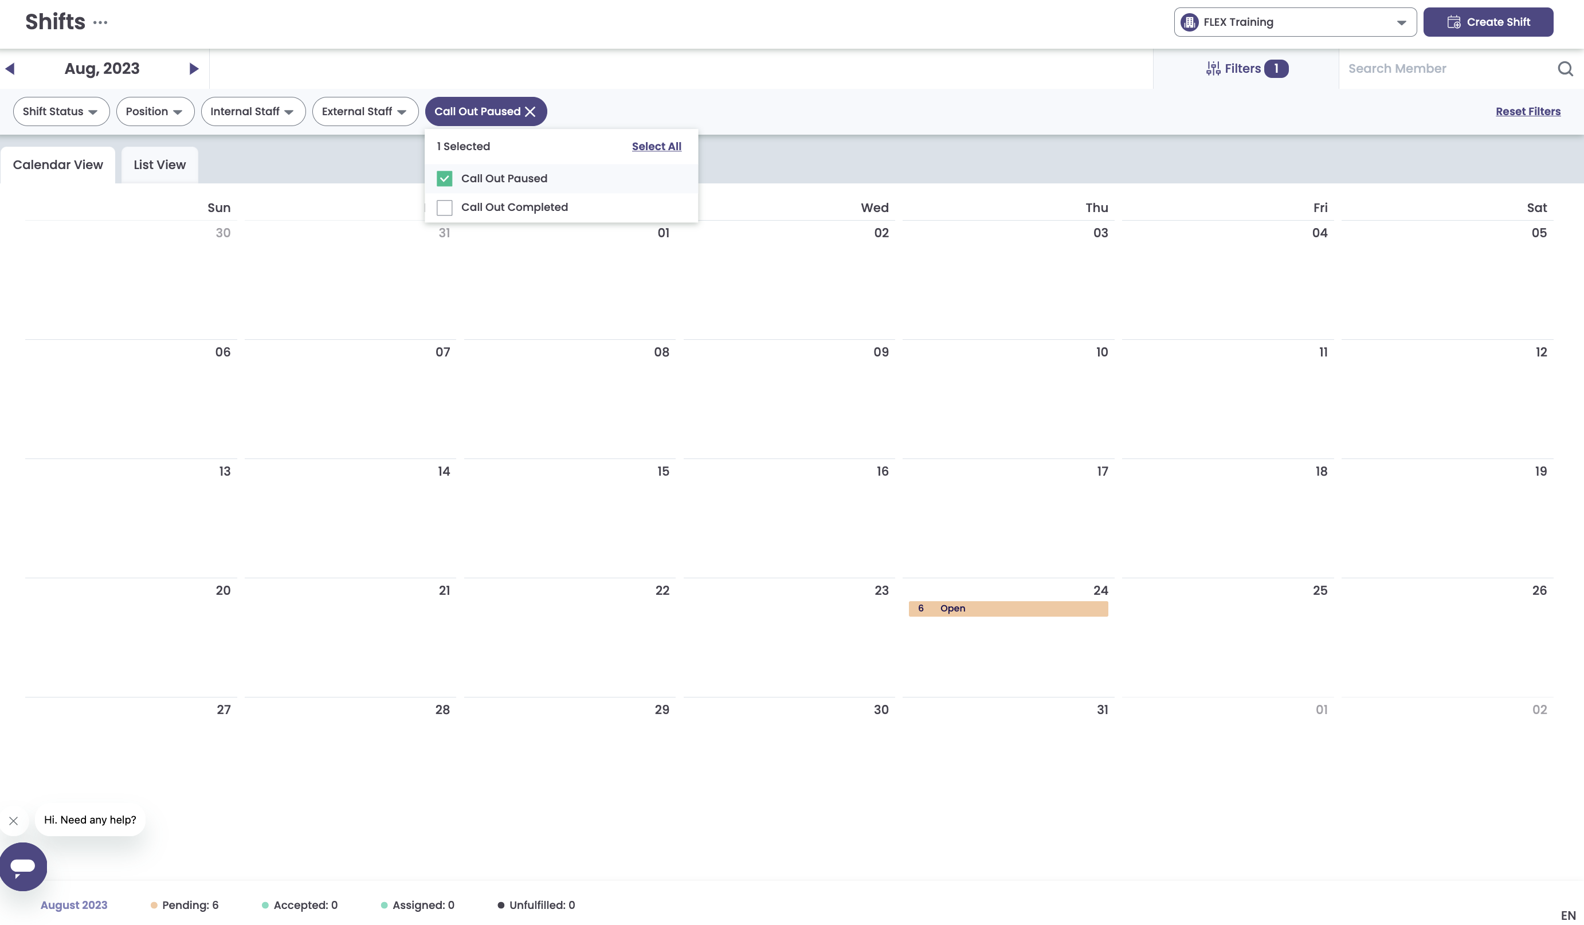Remove the Call Out Paused filter chip X
Image resolution: width=1584 pixels, height=925 pixels.
(531, 111)
